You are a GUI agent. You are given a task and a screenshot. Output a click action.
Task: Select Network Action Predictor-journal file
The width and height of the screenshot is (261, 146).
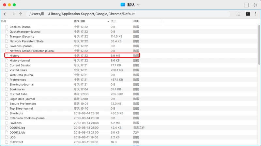point(32,51)
